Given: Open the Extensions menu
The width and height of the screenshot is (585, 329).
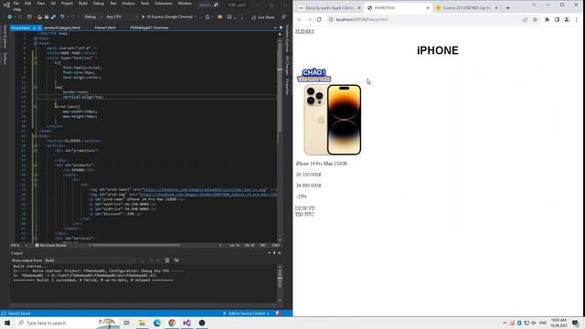Looking at the screenshot, I should pos(164,4).
